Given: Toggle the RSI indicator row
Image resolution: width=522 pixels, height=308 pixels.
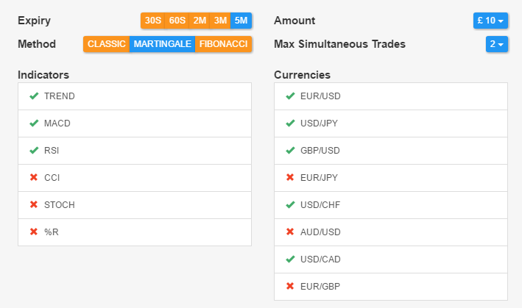Looking at the screenshot, I should (x=135, y=151).
